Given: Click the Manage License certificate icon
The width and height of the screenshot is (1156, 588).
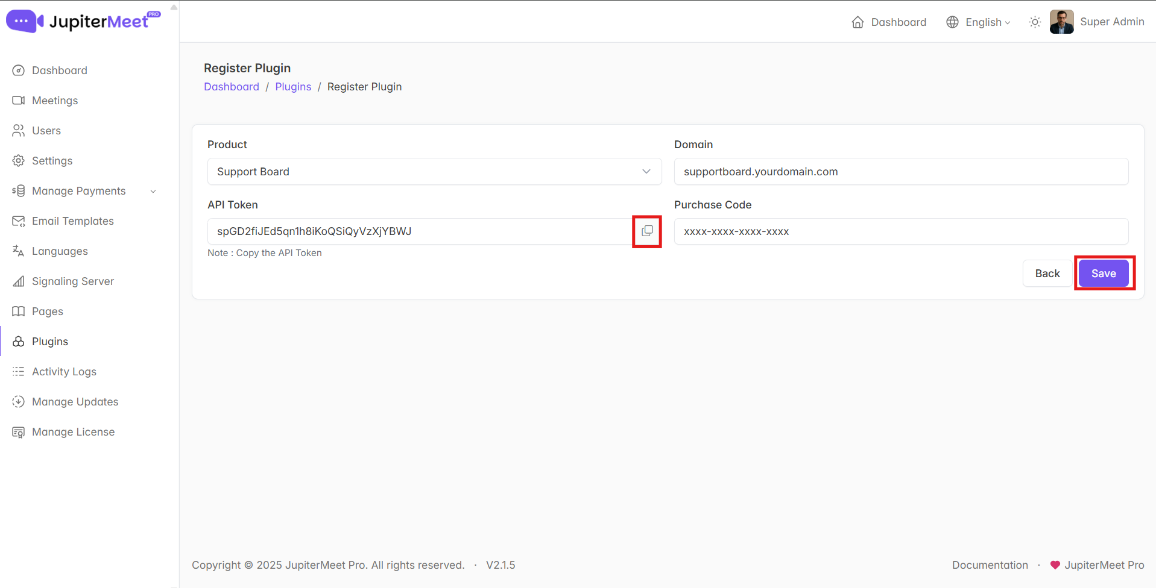Looking at the screenshot, I should pyautogui.click(x=19, y=432).
